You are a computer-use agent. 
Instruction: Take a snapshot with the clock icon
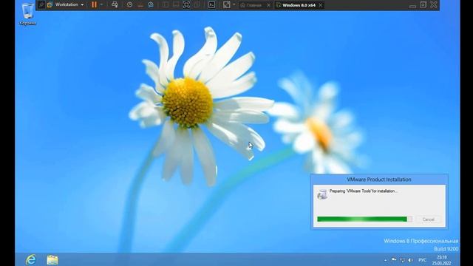[130, 5]
